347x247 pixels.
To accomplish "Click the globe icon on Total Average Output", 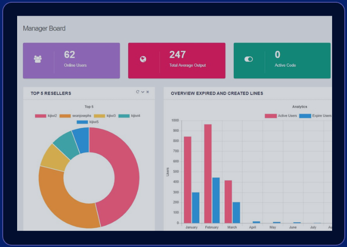I will coord(143,59).
